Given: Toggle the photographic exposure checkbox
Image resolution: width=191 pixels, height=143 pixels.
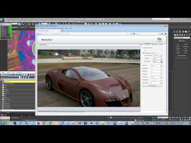Looking at the screenshot, I should (143, 53).
